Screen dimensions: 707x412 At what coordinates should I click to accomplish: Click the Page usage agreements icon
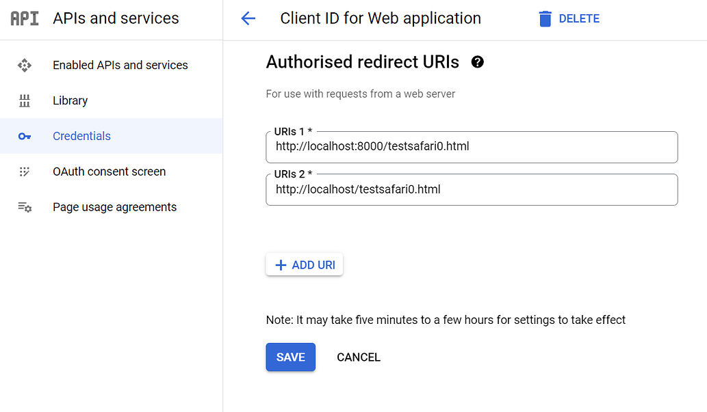25,208
